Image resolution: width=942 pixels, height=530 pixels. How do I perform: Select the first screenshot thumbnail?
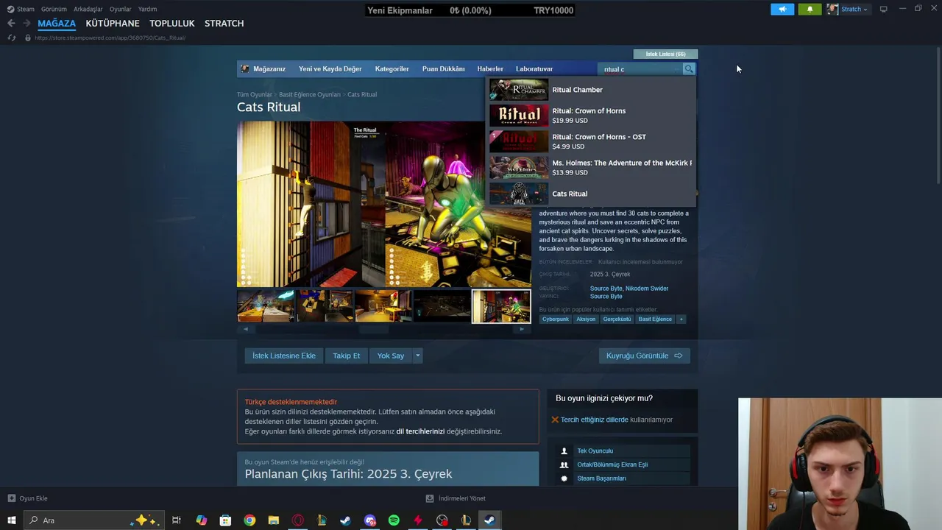click(x=266, y=306)
